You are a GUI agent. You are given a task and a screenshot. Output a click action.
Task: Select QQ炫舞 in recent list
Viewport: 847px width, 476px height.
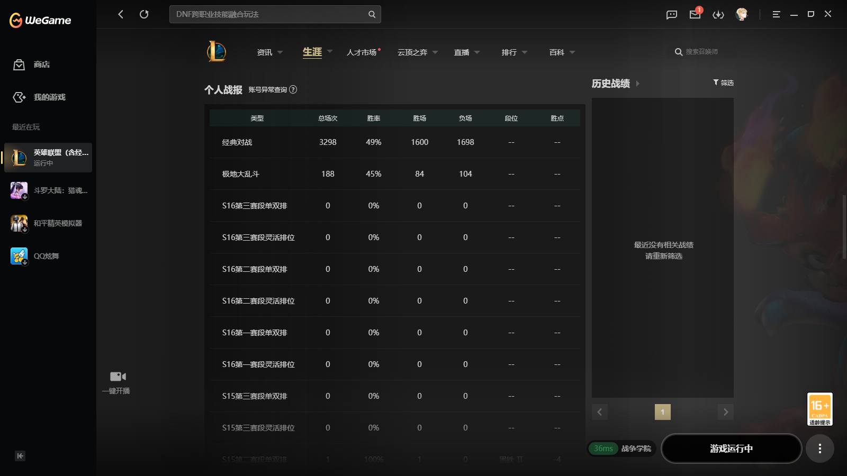49,256
